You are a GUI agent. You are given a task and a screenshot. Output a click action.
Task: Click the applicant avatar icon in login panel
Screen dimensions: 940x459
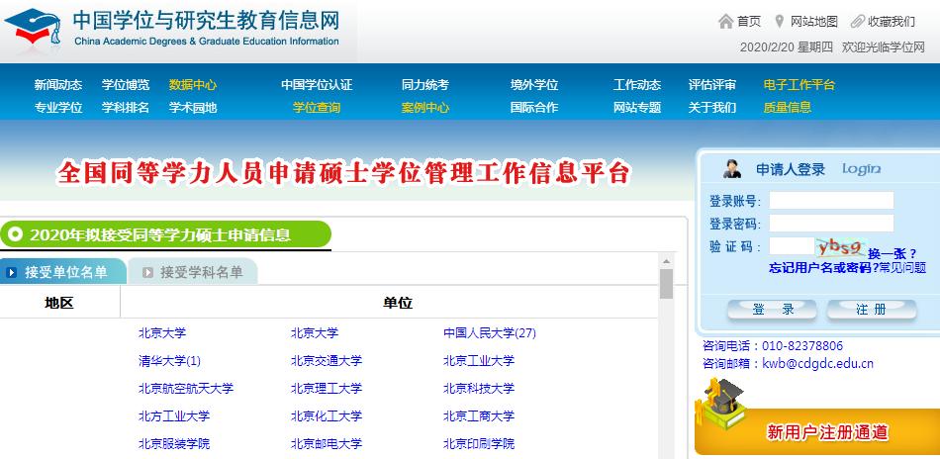tap(731, 168)
